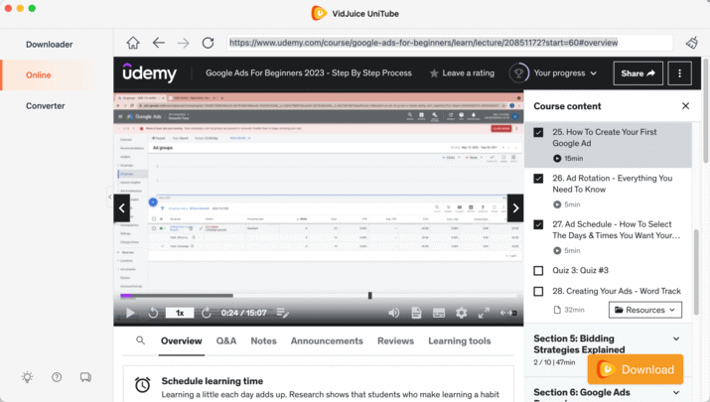Screen dimensions: 710x402
Task: Open the Reviews tab
Action: pyautogui.click(x=396, y=340)
